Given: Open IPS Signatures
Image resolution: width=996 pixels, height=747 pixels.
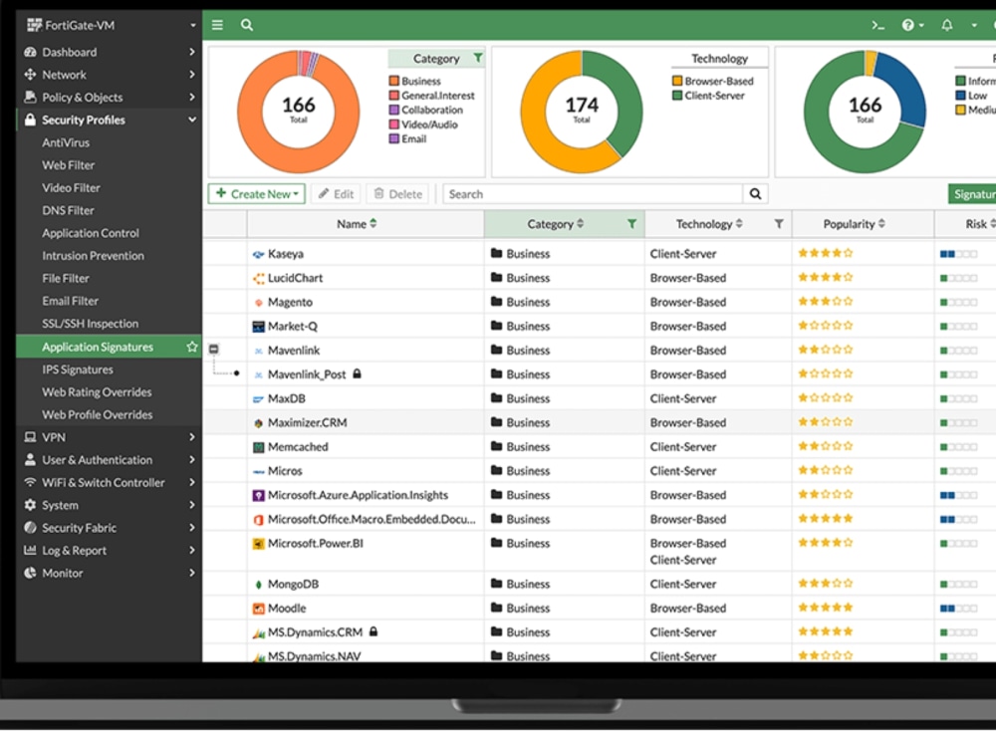Looking at the screenshot, I should pos(78,370).
